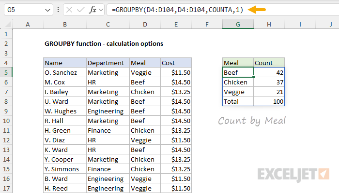Select cell 'B. Ward'

tap(65, 179)
